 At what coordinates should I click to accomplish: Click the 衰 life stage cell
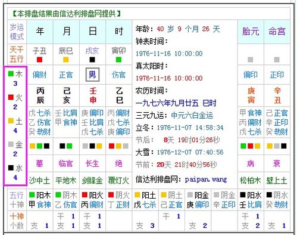277,163
